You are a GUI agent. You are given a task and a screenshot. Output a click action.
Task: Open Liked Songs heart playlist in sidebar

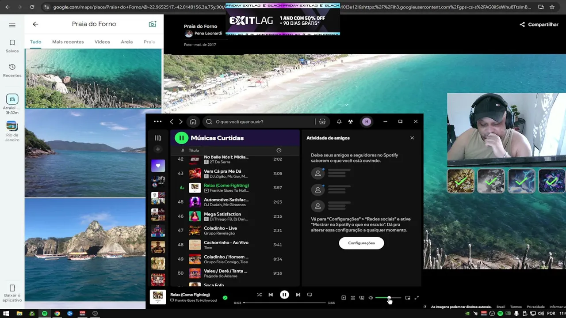[x=158, y=166]
